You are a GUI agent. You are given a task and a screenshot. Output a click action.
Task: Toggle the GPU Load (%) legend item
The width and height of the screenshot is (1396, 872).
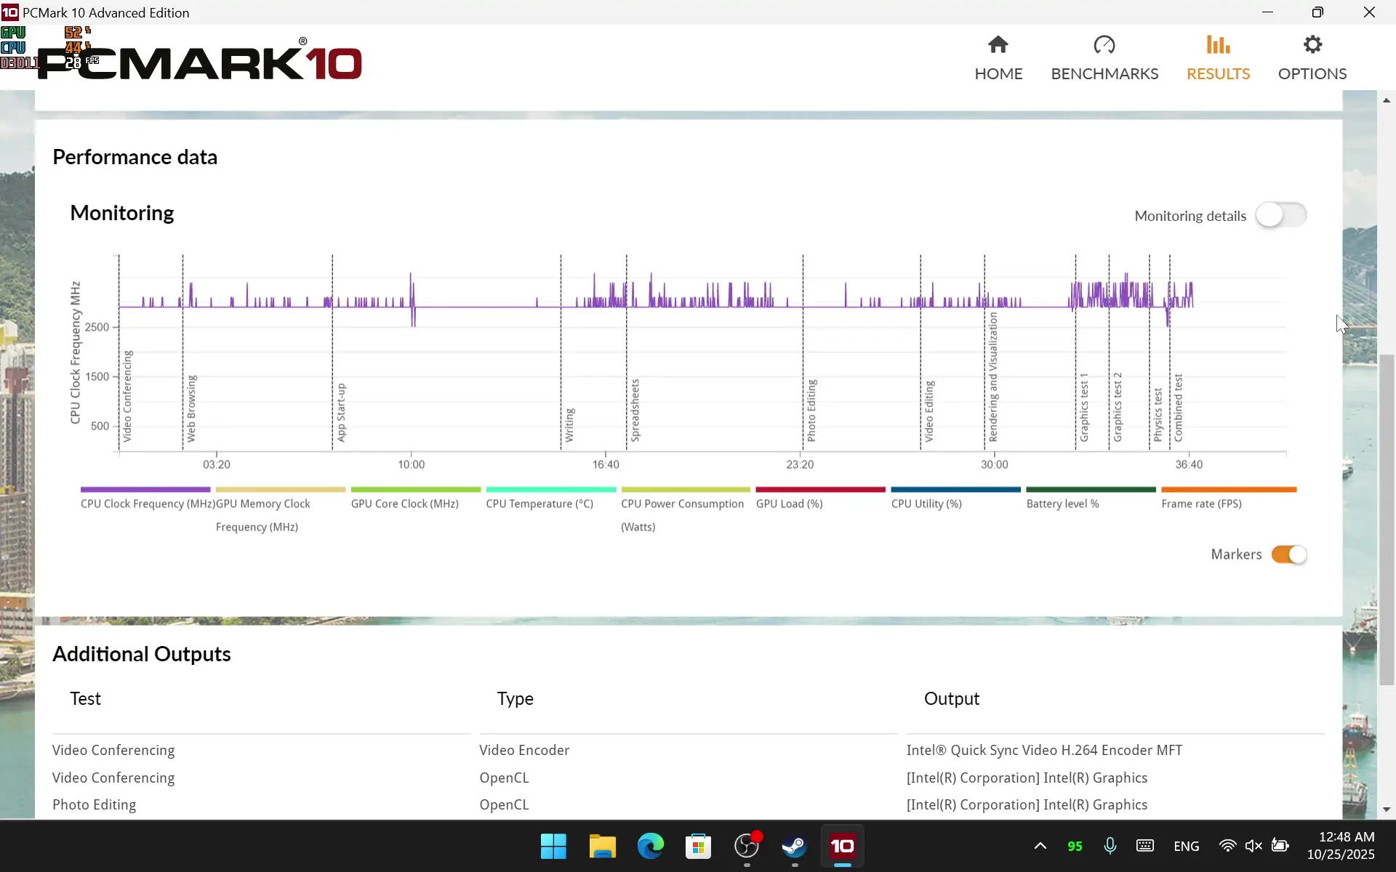pos(789,504)
